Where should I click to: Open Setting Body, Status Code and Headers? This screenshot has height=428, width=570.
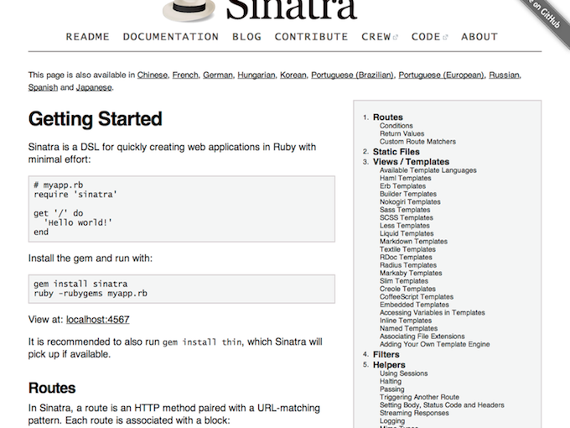442,405
